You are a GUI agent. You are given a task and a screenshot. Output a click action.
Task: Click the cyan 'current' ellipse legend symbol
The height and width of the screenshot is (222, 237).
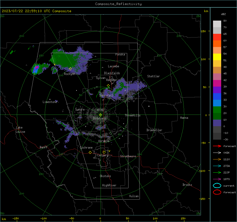tap(217, 186)
